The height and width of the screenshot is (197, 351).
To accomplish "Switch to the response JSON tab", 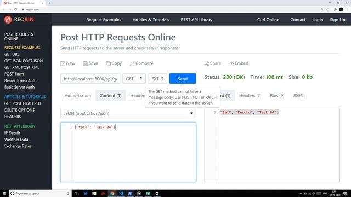I will pyautogui.click(x=298, y=95).
